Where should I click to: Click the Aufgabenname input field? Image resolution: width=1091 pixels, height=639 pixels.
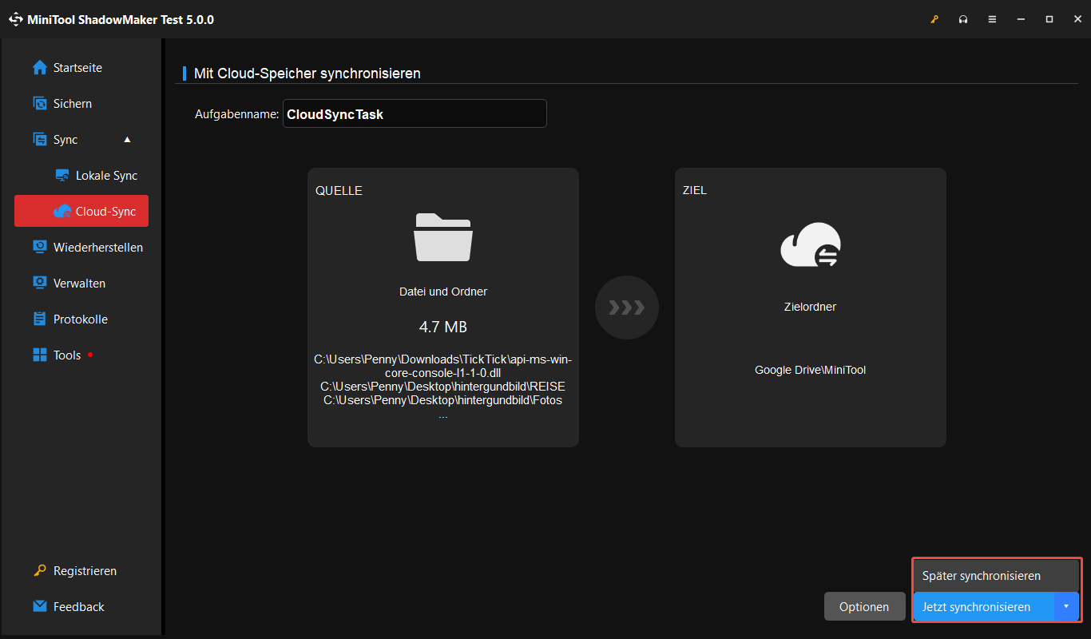coord(415,113)
